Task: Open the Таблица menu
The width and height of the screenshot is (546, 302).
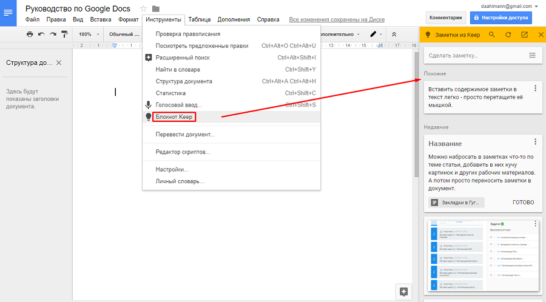Action: tap(200, 19)
